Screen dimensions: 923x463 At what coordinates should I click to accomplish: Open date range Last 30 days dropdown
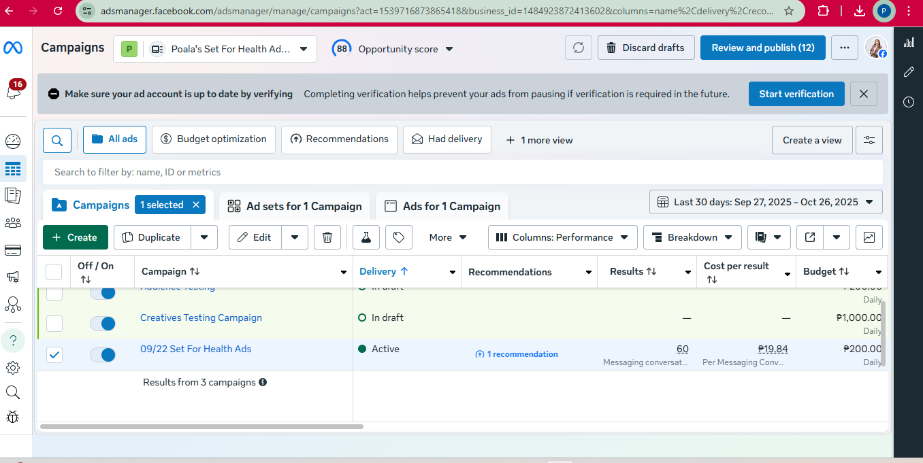pyautogui.click(x=766, y=202)
